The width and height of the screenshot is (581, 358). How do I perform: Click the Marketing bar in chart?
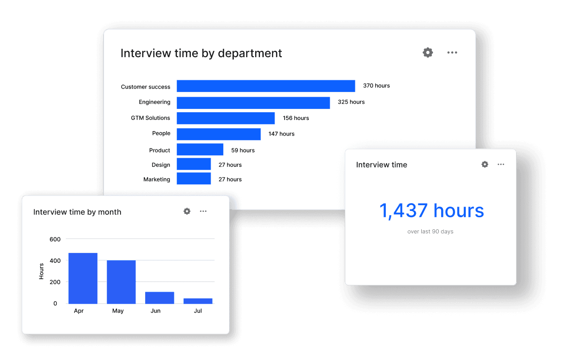(194, 179)
